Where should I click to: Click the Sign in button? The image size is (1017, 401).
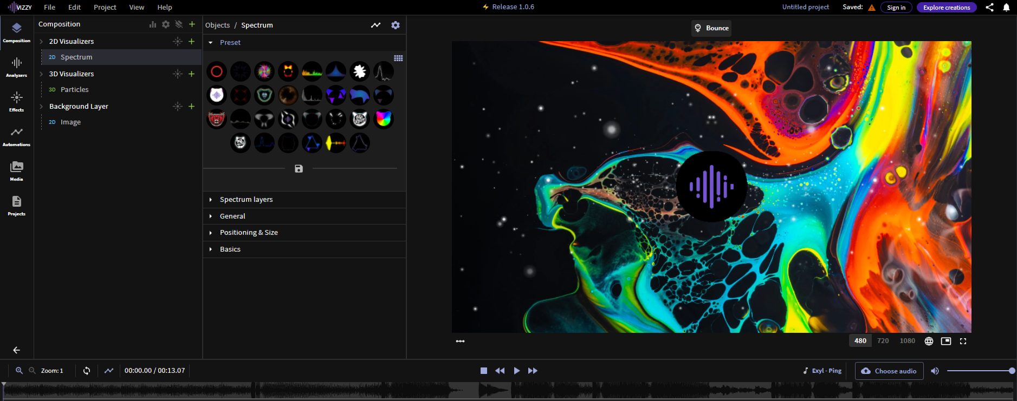896,8
